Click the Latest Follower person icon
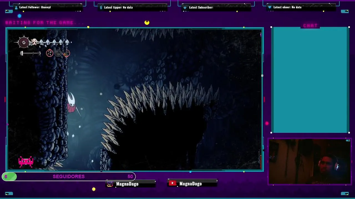 [x=16, y=7]
